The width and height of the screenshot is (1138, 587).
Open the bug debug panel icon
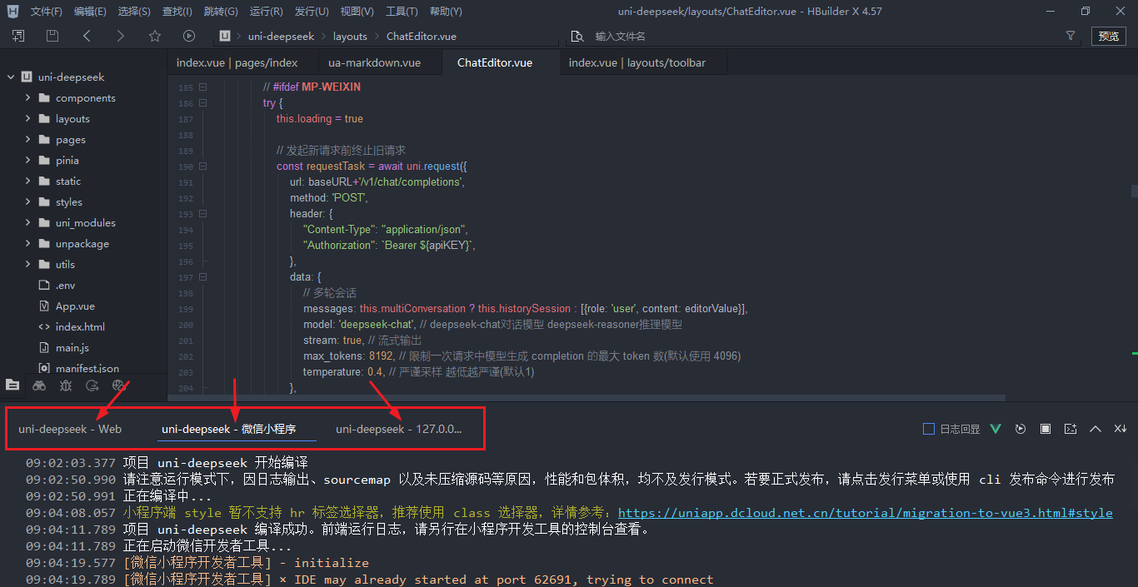66,385
